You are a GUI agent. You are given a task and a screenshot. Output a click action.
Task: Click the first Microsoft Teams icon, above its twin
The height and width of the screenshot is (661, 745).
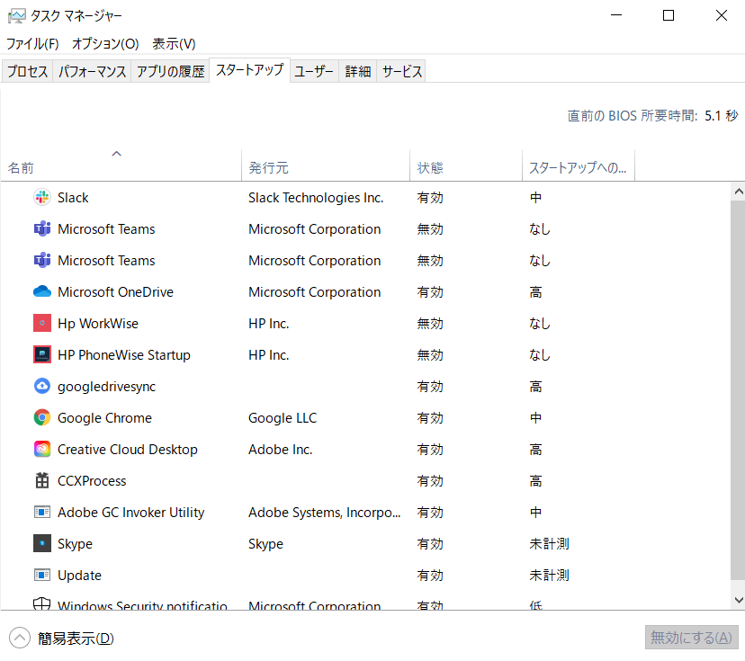(x=41, y=228)
